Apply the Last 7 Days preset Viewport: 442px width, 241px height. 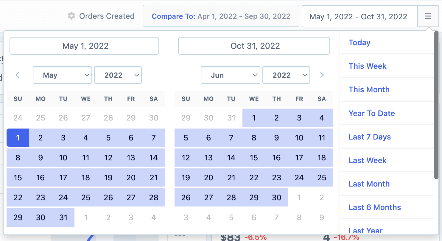369,137
